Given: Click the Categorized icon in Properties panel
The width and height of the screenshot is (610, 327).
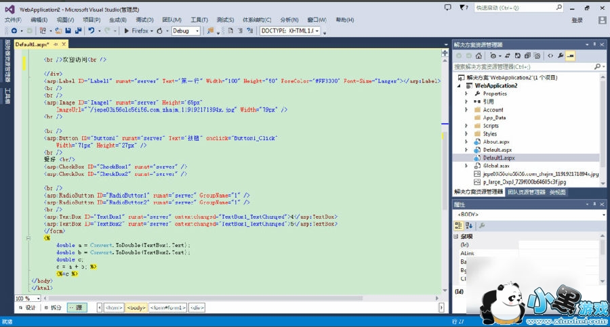Looking at the screenshot, I should point(459,225).
